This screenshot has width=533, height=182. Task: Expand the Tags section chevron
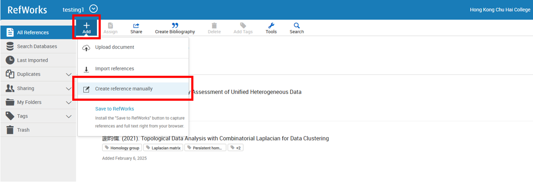click(x=69, y=116)
